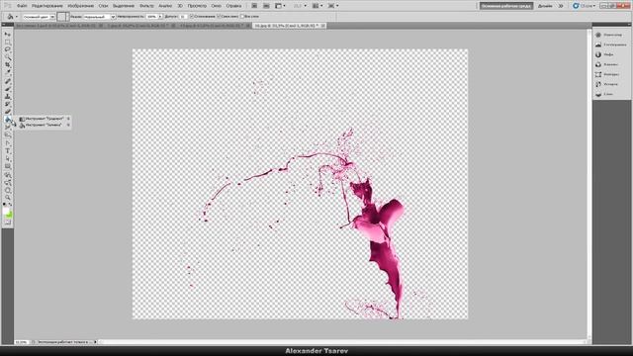Image resolution: width=633 pixels, height=356 pixels.
Task: Open the Файл menu
Action: click(22, 6)
